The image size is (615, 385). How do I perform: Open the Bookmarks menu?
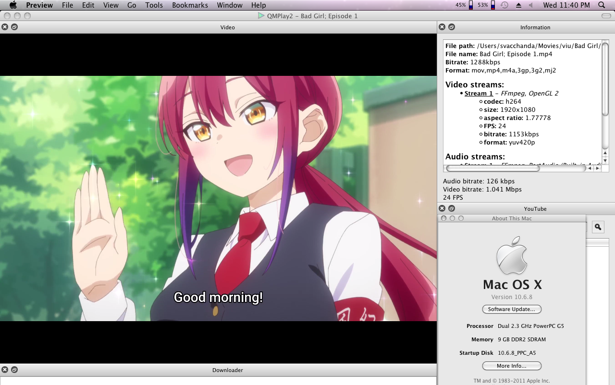coord(190,5)
